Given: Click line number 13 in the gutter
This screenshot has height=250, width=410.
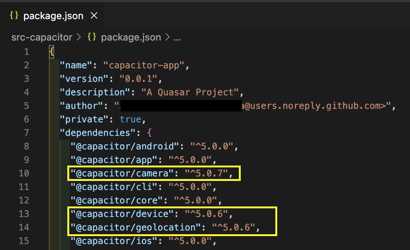Looking at the screenshot, I should point(24,214).
